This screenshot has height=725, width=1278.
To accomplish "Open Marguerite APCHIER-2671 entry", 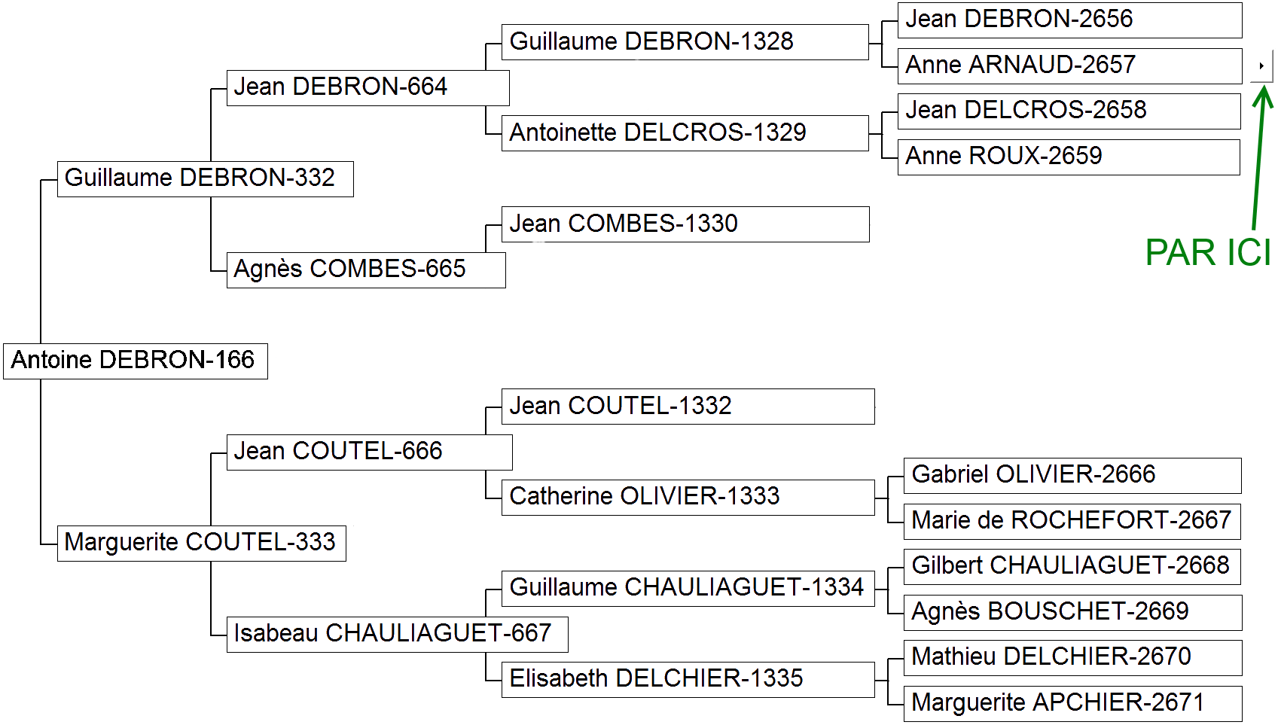I will [1073, 704].
